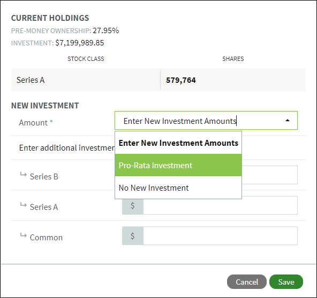The width and height of the screenshot is (317, 298).
Task: Collapse the Amount dropdown with the arrow
Action: [x=287, y=121]
